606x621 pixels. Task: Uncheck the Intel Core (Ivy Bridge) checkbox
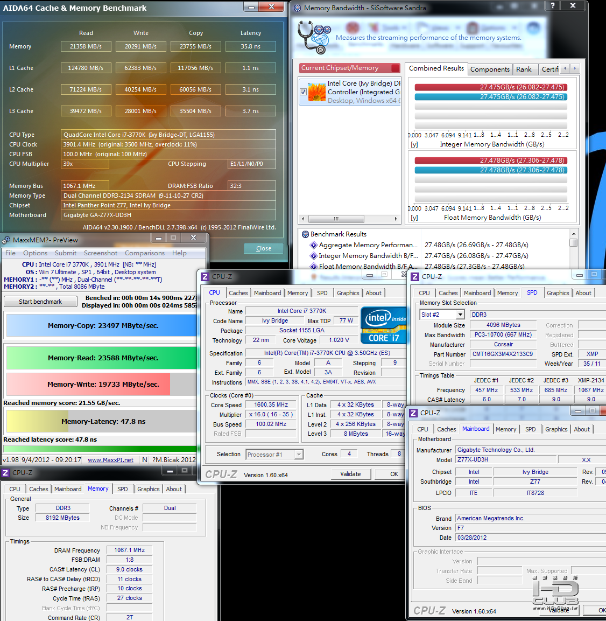click(x=304, y=92)
